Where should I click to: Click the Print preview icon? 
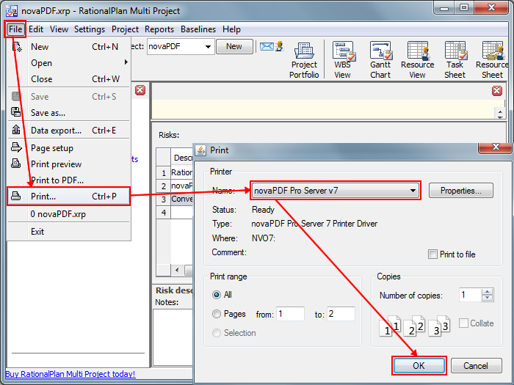point(15,163)
